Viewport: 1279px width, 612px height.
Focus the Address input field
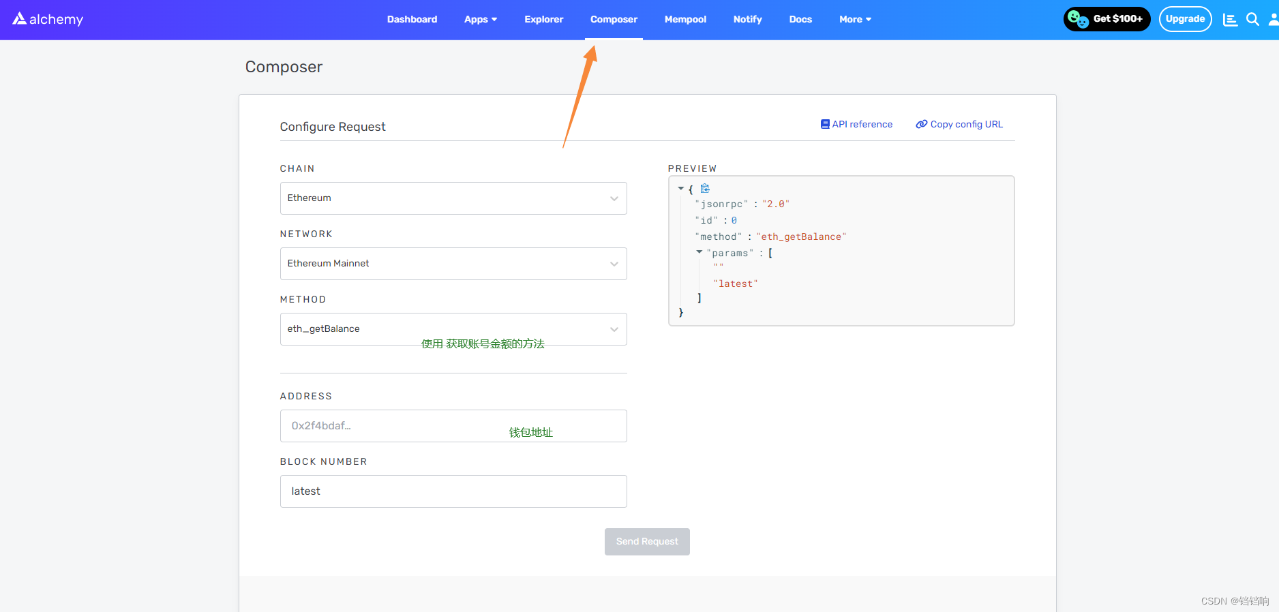tap(453, 426)
